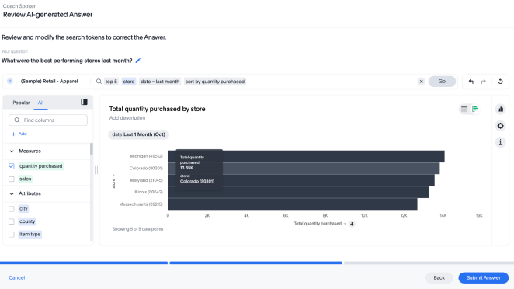Image resolution: width=514 pixels, height=289 pixels.
Task: Check the county attribute
Action: pyautogui.click(x=12, y=221)
